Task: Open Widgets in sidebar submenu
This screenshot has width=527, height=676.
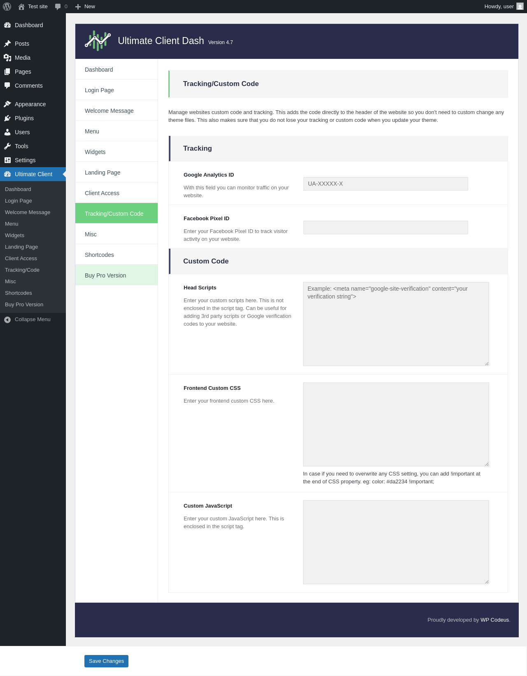Action: [x=33, y=235]
